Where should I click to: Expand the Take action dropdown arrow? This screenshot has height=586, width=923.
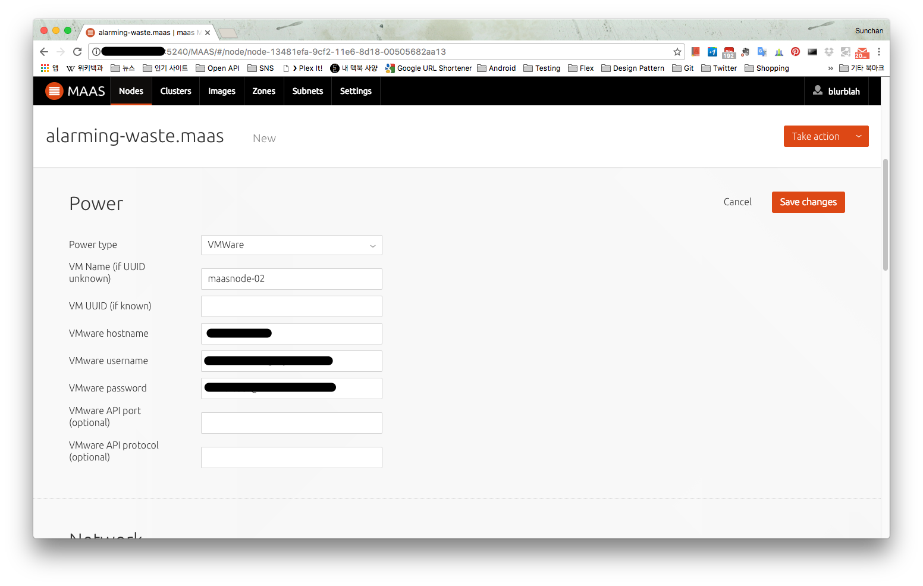858,136
